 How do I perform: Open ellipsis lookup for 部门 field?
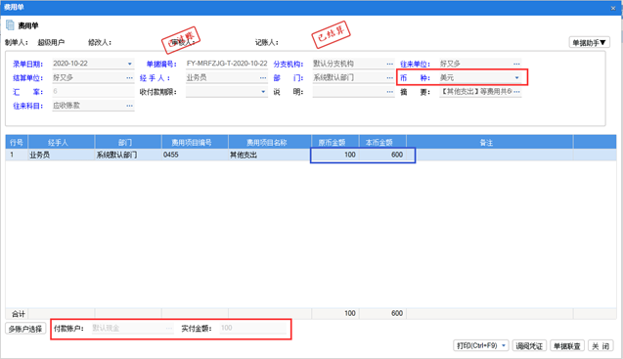(390, 77)
